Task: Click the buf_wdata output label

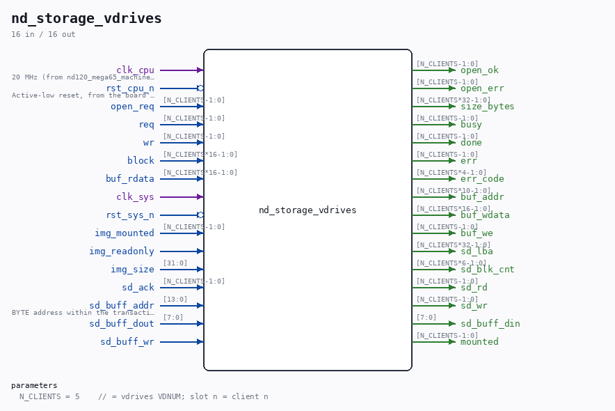Action: point(485,215)
